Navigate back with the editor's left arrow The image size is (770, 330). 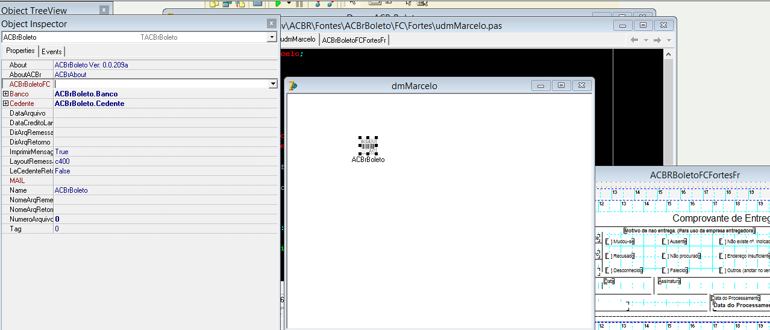click(634, 40)
